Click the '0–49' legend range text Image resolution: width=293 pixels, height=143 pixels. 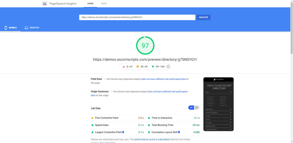(129, 67)
